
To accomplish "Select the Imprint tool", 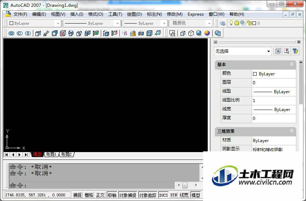I will [125, 33].
